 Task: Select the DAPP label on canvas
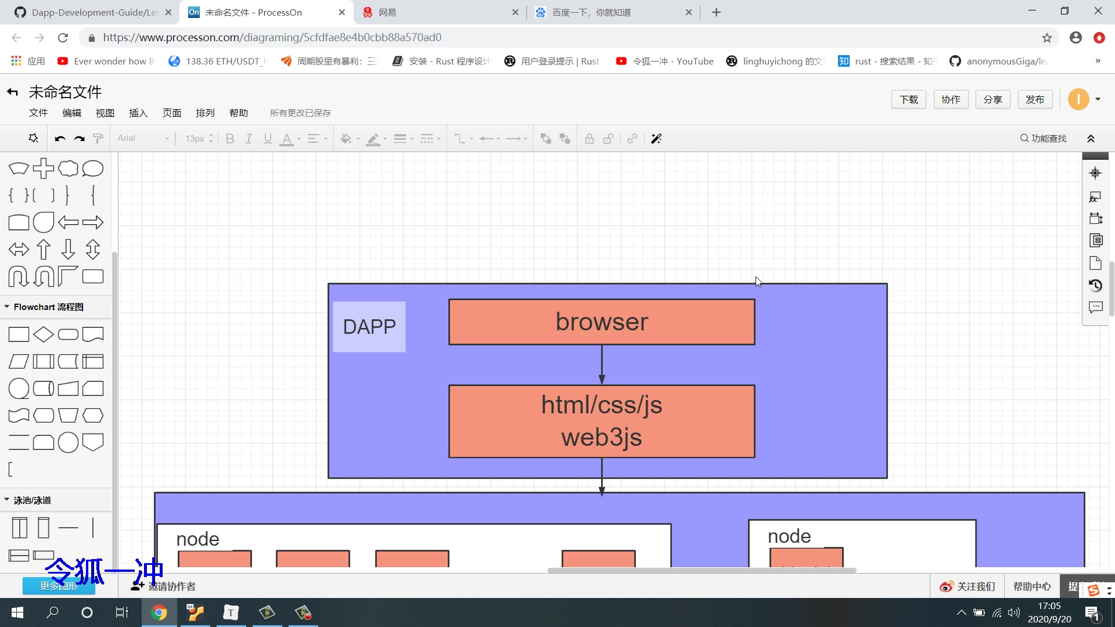pyautogui.click(x=369, y=327)
